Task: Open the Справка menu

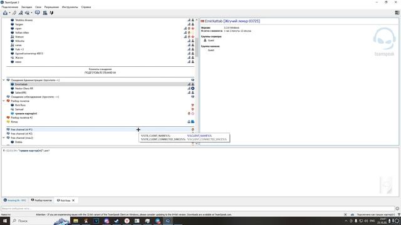Action: (86, 7)
